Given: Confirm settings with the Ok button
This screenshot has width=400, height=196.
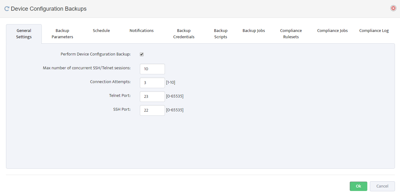Looking at the screenshot, I should pyautogui.click(x=359, y=186).
